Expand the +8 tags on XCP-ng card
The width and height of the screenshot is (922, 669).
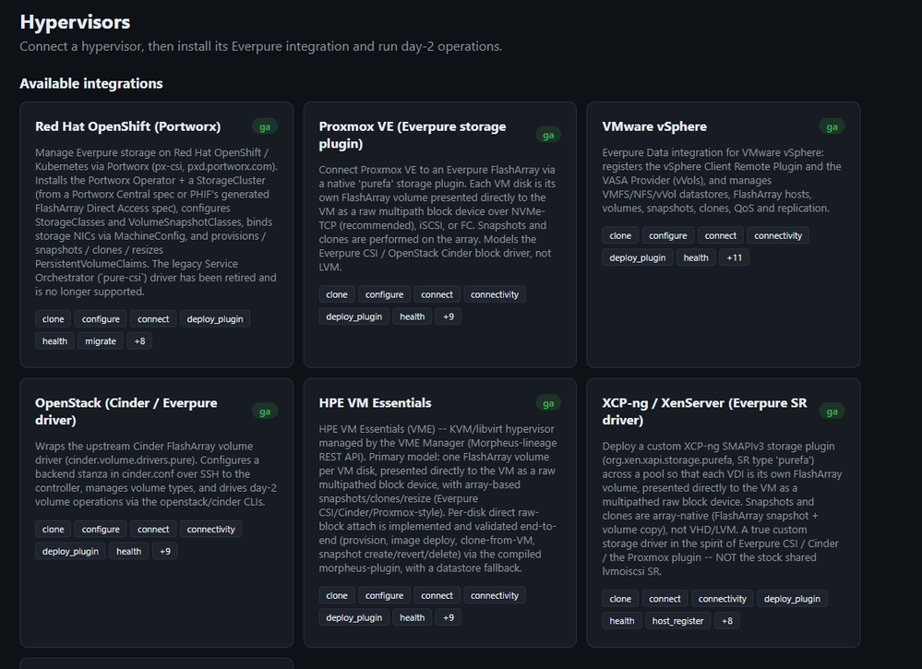[726, 621]
